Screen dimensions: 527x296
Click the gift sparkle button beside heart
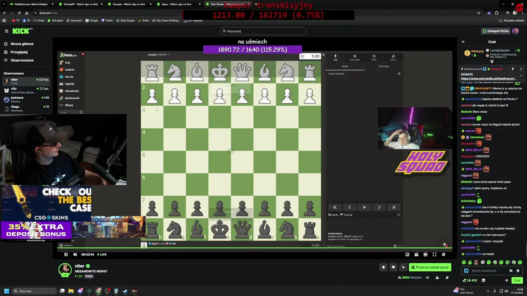click(403, 267)
